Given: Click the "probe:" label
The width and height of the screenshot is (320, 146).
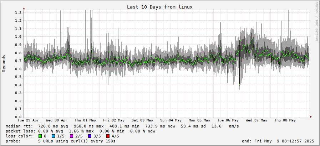Looking at the screenshot, I should (13, 141).
